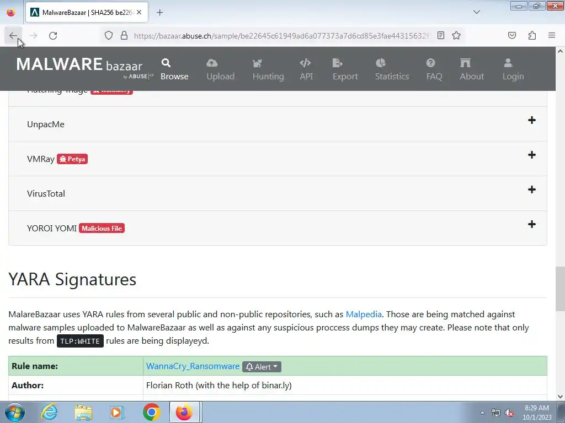Expand the VirusTotal section plus icon
The width and height of the screenshot is (565, 423).
coord(532,189)
